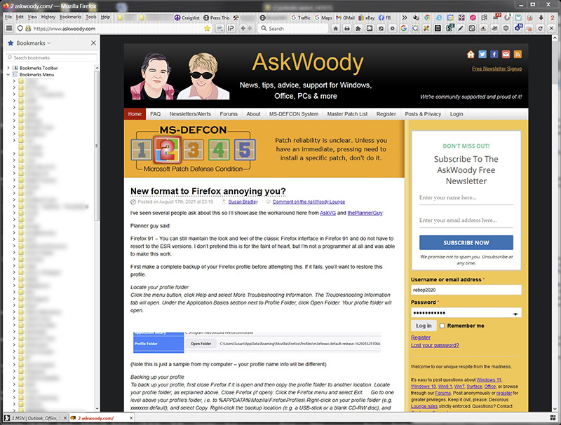Click the red email envelope icon

pos(506,55)
